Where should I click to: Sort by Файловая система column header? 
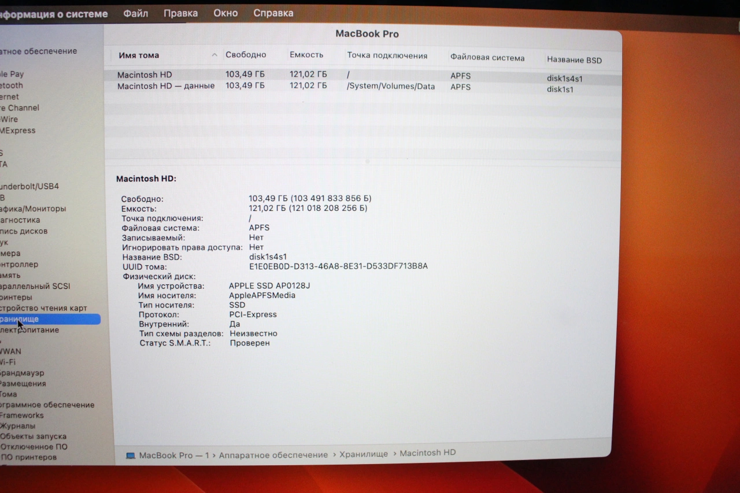487,58
